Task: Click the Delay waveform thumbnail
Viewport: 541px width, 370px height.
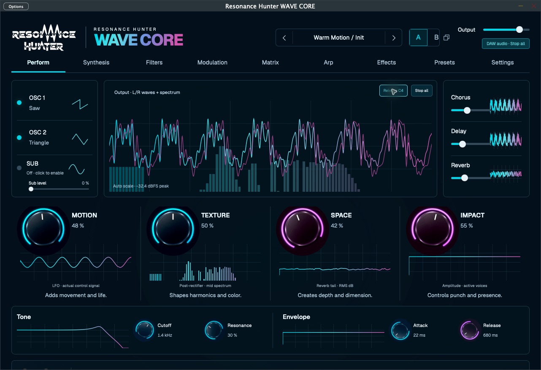Action: coord(506,139)
